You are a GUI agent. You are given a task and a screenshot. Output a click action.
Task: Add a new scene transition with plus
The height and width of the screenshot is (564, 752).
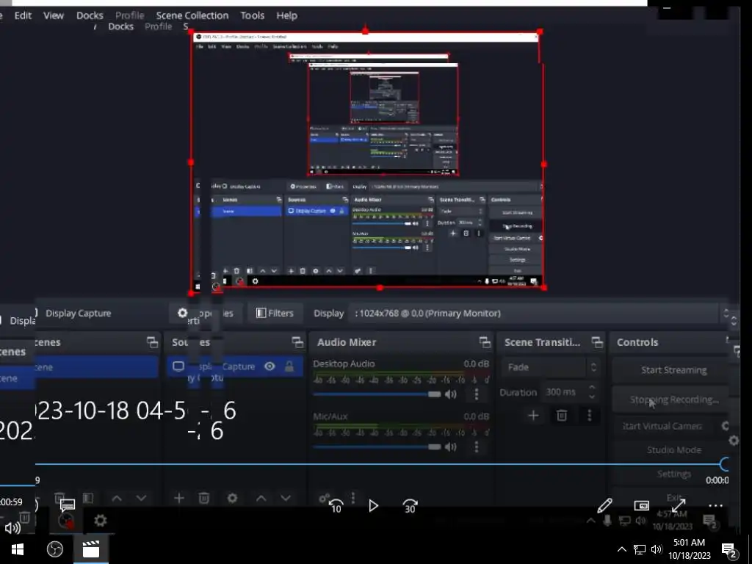click(x=533, y=416)
